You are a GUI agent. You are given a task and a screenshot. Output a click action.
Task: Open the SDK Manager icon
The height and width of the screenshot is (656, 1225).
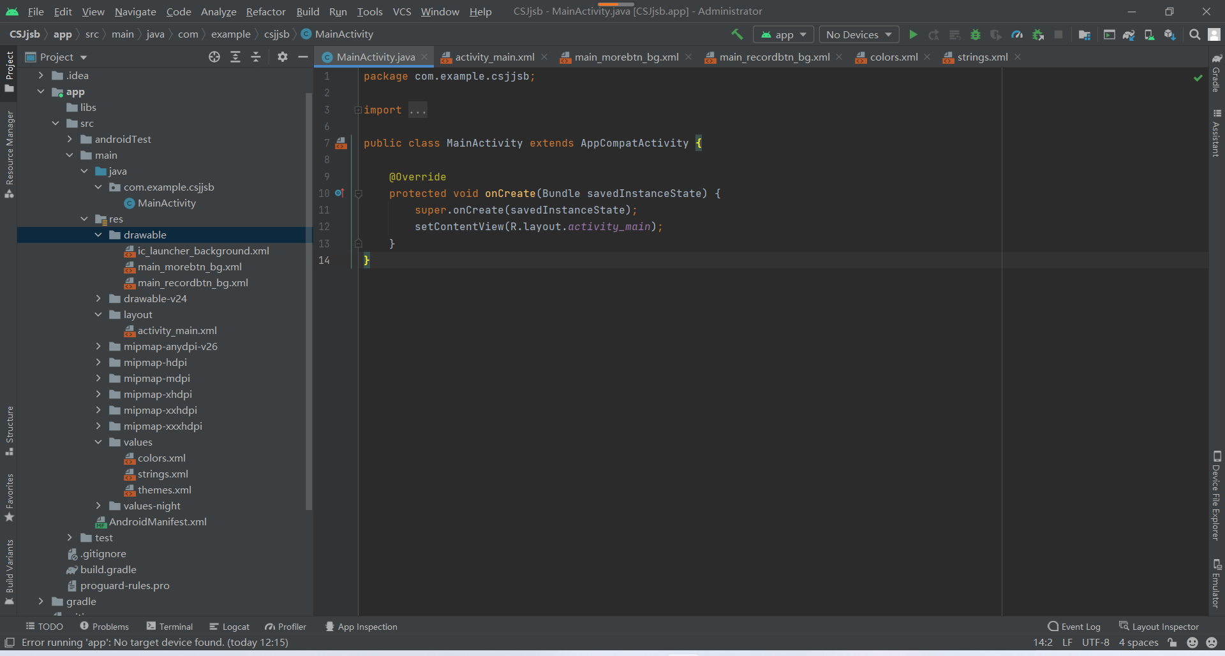pyautogui.click(x=1169, y=34)
